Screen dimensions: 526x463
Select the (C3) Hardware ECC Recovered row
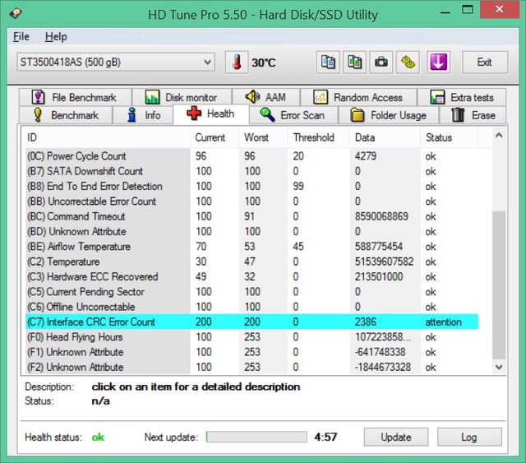(251, 276)
